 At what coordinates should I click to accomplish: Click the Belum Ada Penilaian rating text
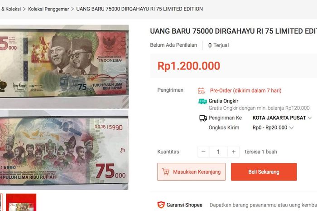(173, 45)
